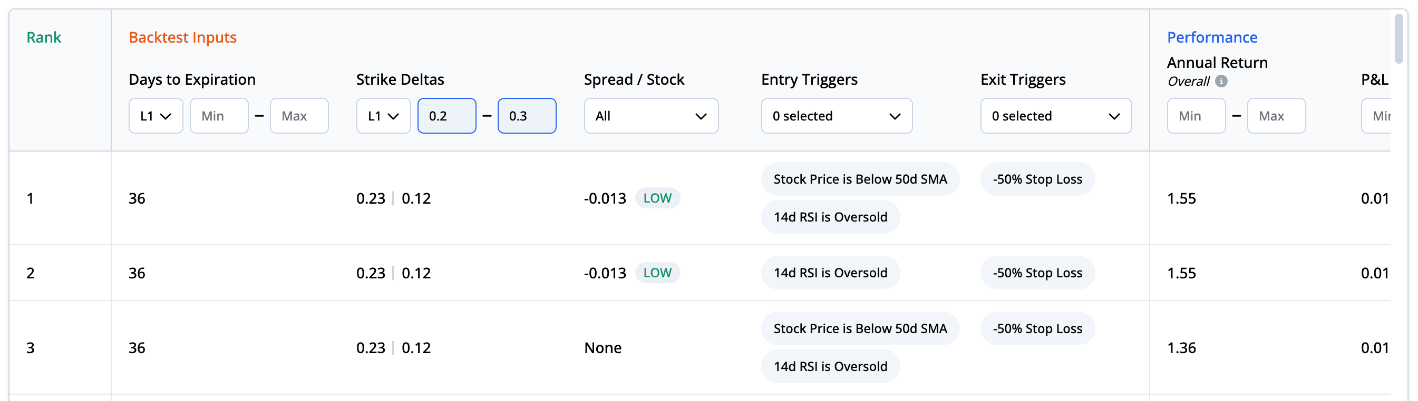Viewport: 1418px width, 401px height.
Task: Click Annual Return Max input
Action: pos(1276,116)
